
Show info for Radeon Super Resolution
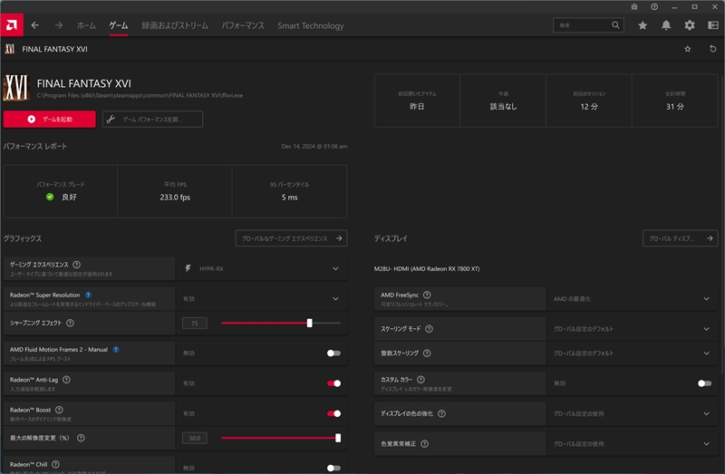point(88,295)
